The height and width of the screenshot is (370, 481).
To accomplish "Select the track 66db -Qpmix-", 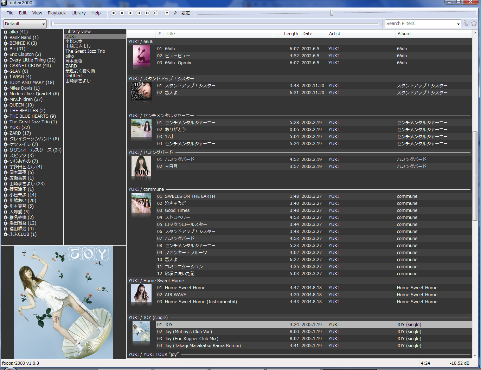I will coord(314,63).
